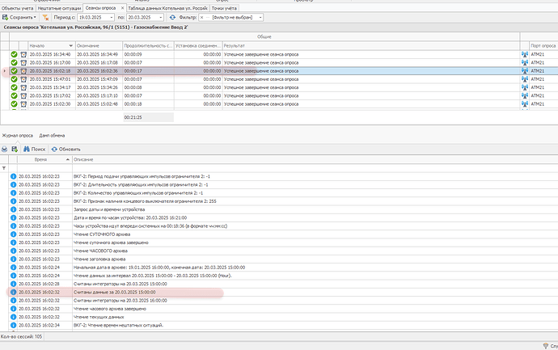Screen dimensions: 558x350
Task: Switch to the Точки учёта tab
Action: click(x=224, y=8)
